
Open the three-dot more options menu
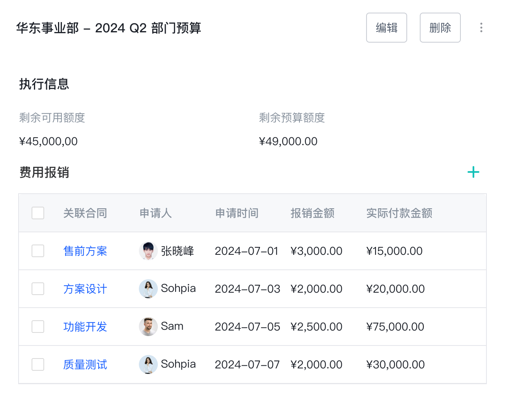[481, 28]
